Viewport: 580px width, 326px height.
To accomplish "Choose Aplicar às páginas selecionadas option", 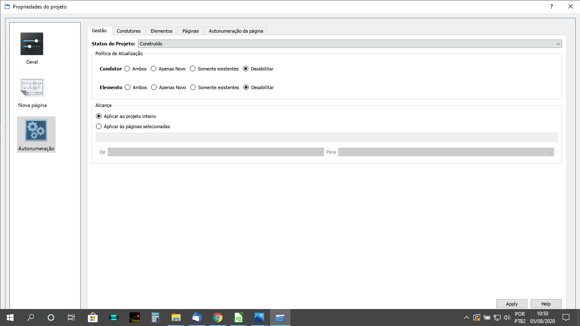I will click(99, 126).
